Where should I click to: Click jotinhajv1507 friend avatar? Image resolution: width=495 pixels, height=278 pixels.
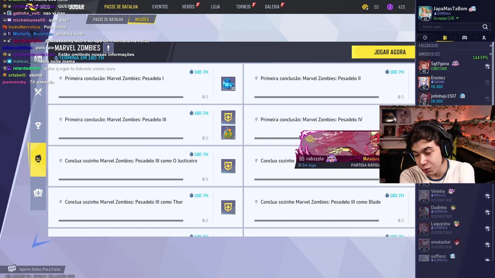point(424,99)
